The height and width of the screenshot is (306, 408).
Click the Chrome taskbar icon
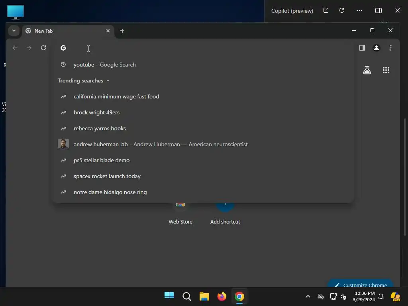pos(239,296)
